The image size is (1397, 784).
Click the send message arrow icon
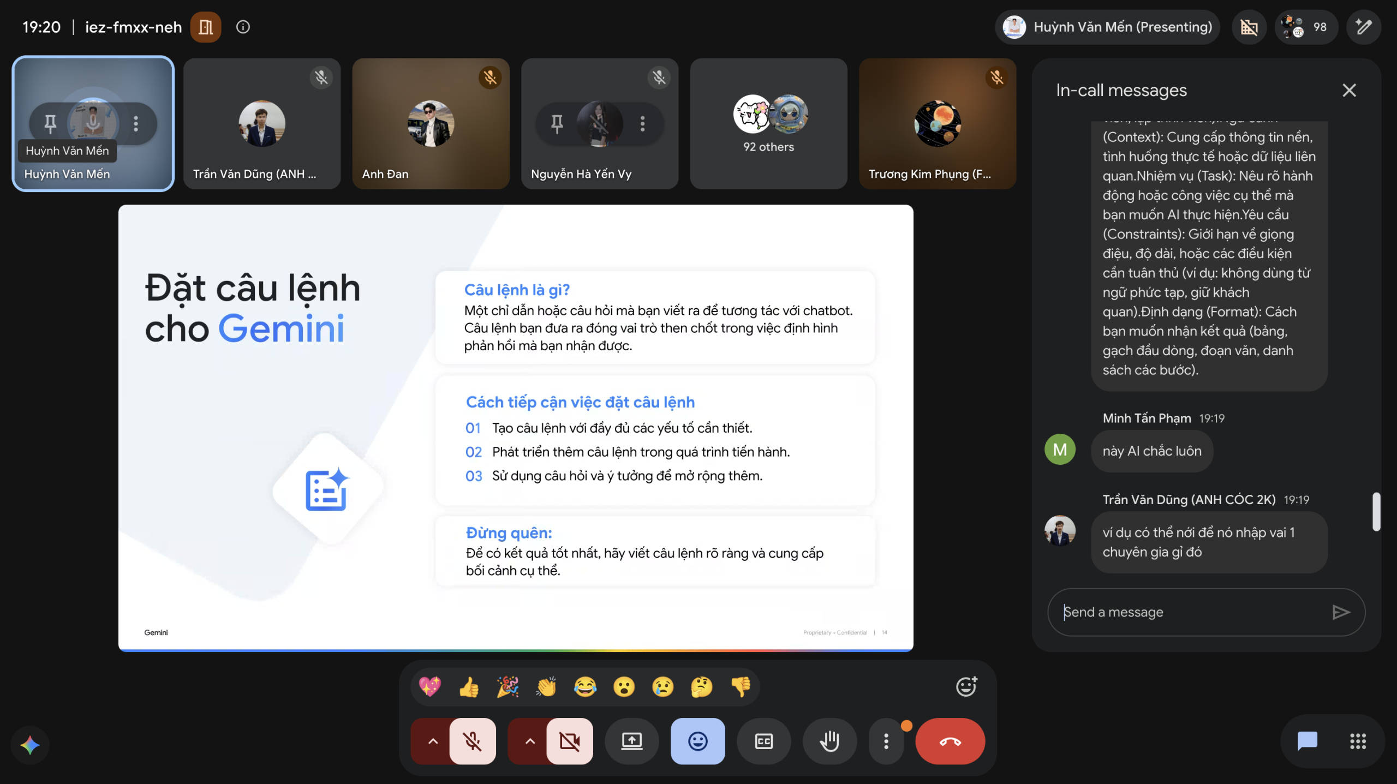(1341, 612)
